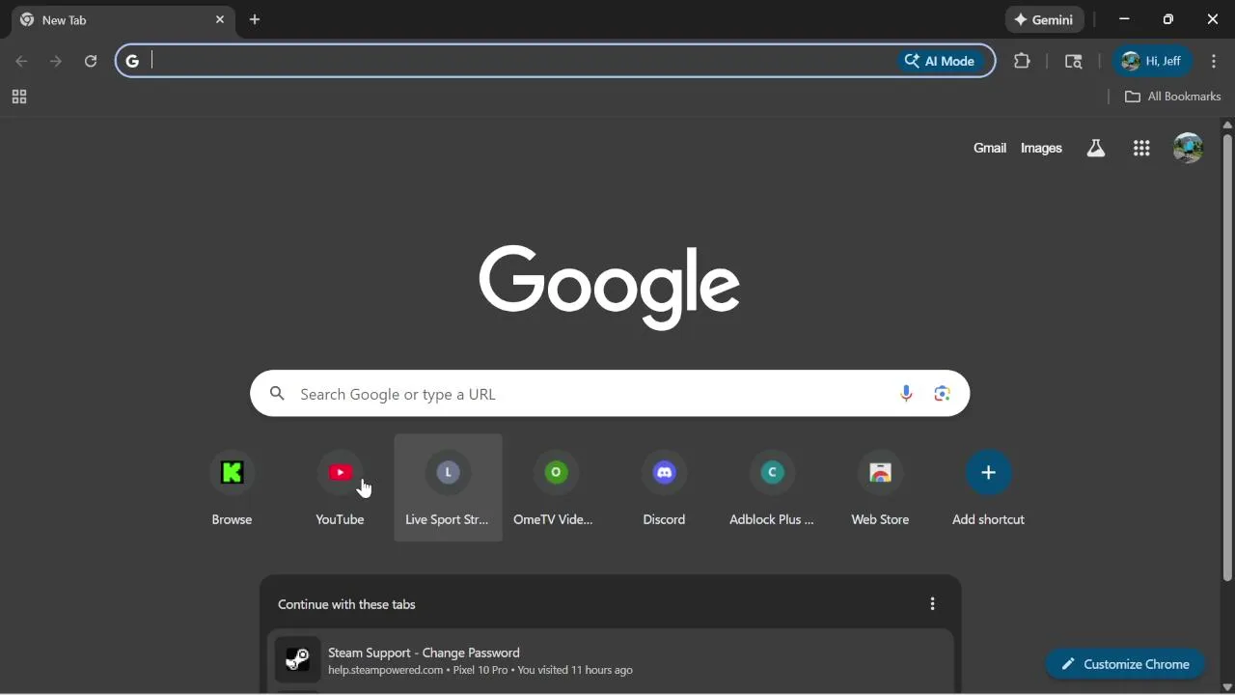Click the Google account avatar
The width and height of the screenshot is (1235, 695).
pyautogui.click(x=1188, y=148)
